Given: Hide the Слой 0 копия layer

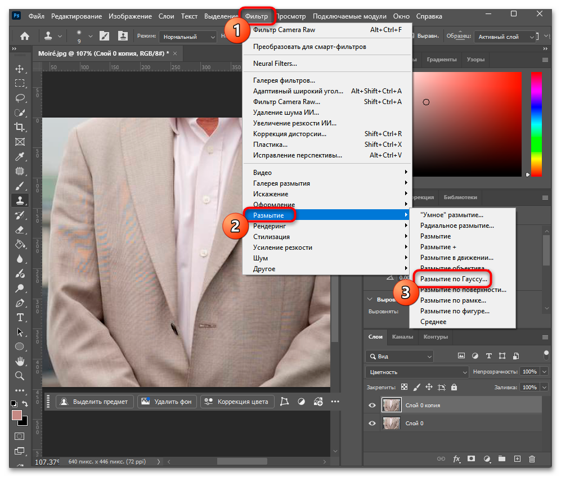Looking at the screenshot, I should point(372,405).
